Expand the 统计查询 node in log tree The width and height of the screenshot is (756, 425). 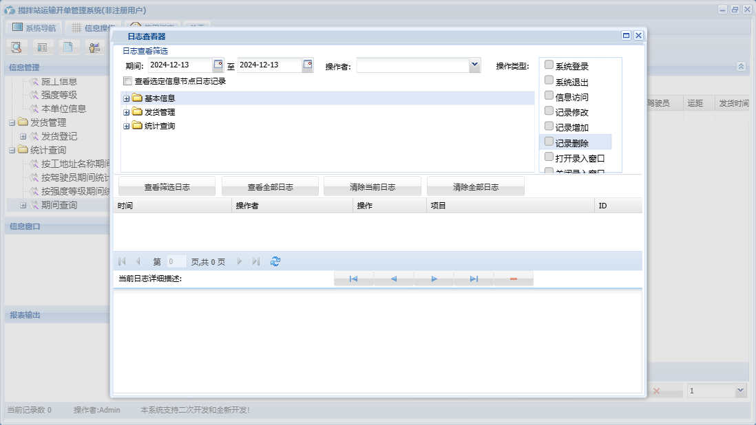point(126,126)
